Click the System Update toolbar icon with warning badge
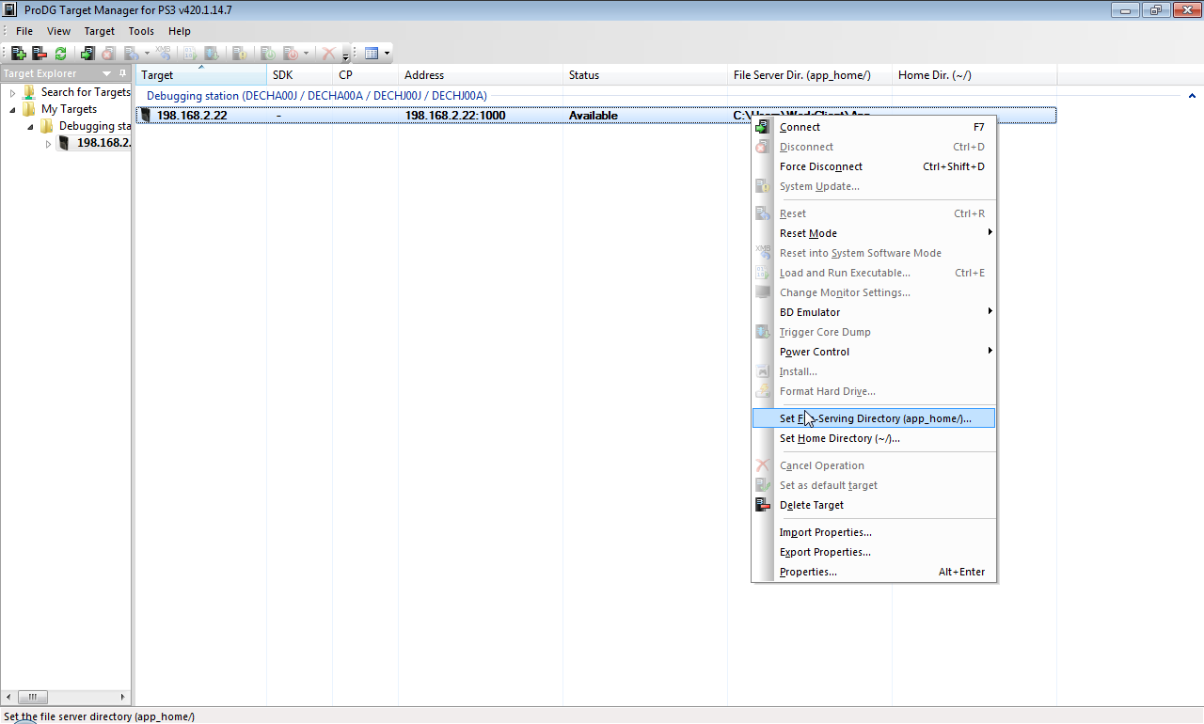 click(x=240, y=54)
